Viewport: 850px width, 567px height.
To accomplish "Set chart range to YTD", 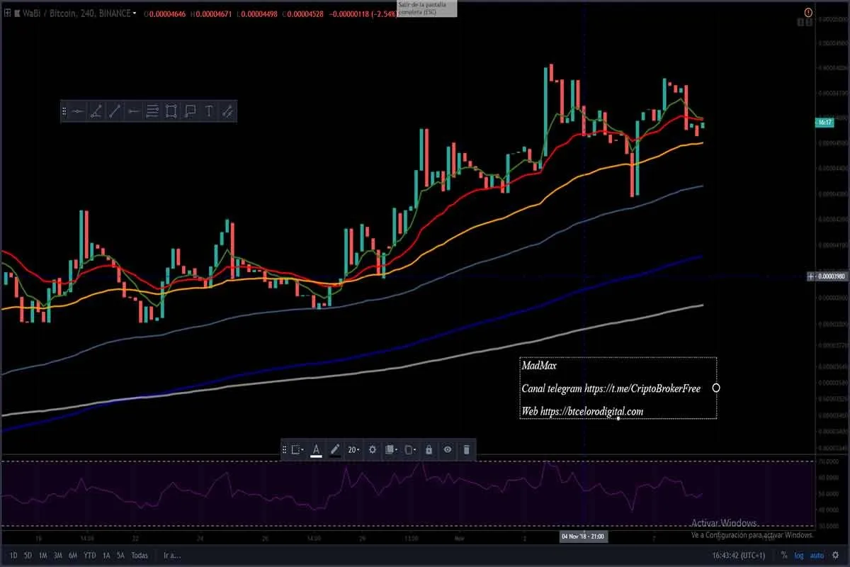I will tap(90, 555).
